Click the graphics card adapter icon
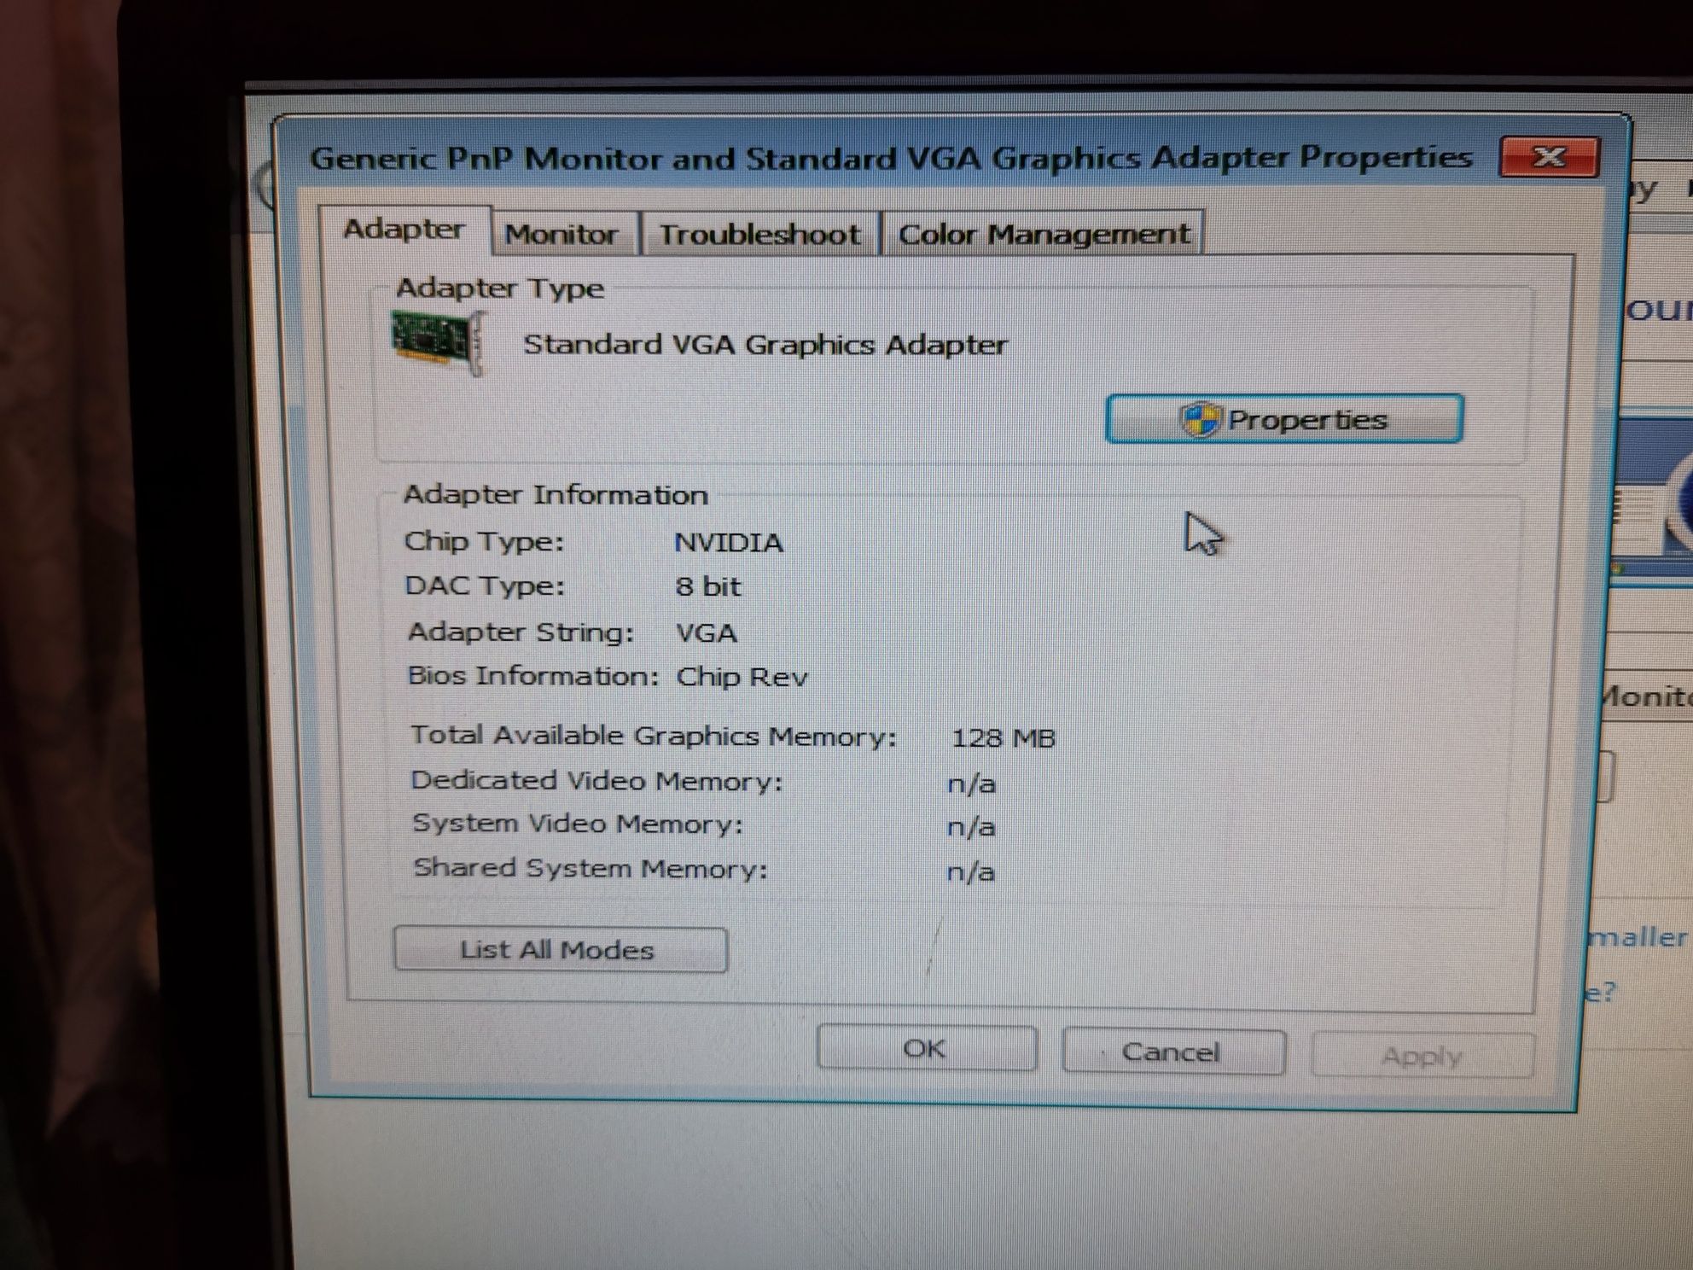This screenshot has height=1270, width=1693. click(x=438, y=341)
